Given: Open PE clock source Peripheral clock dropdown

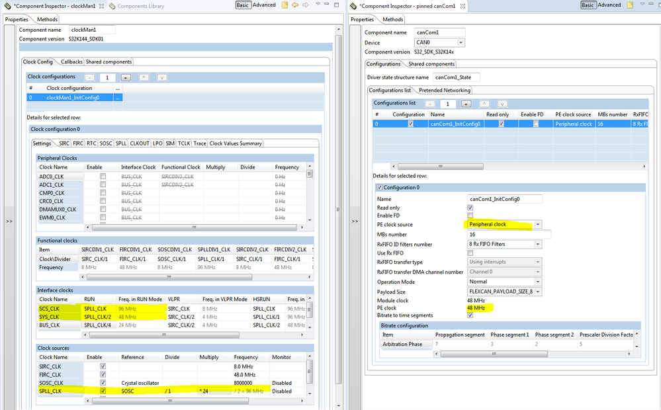Looking at the screenshot, I should point(538,225).
